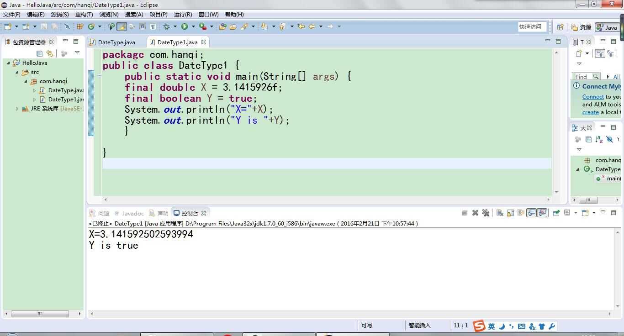Screen dimensions: 624x336
Task: Toggle Hide Fields in outline view
Action: (609, 139)
